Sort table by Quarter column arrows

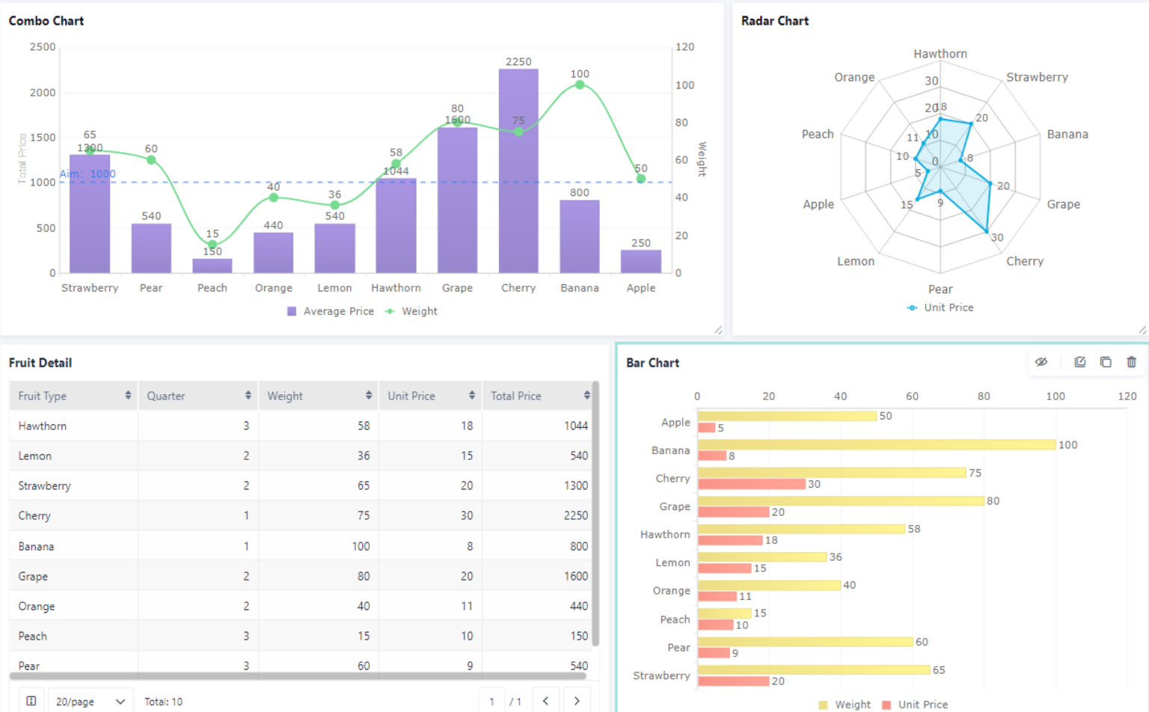[x=248, y=396]
